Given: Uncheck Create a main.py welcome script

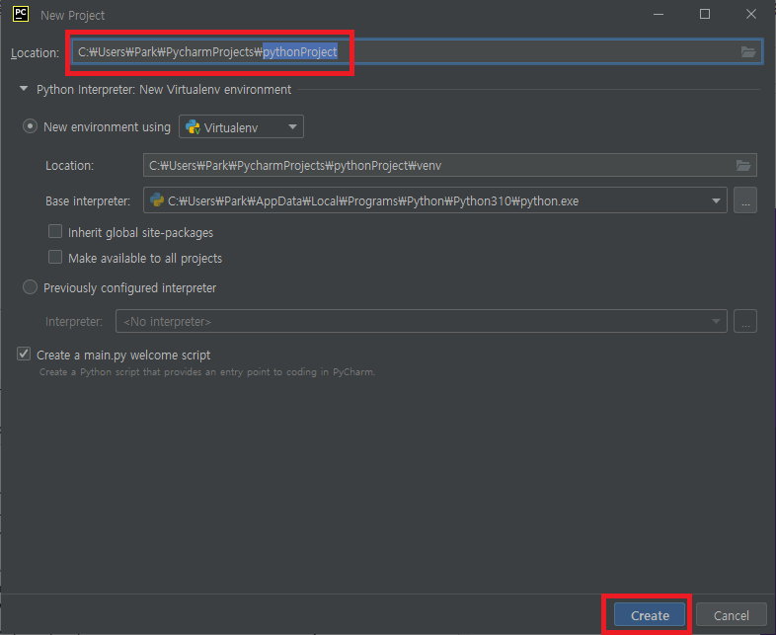Looking at the screenshot, I should (x=24, y=354).
